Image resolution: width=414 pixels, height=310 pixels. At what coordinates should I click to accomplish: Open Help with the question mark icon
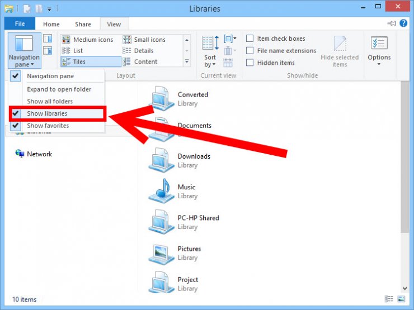pyautogui.click(x=403, y=23)
